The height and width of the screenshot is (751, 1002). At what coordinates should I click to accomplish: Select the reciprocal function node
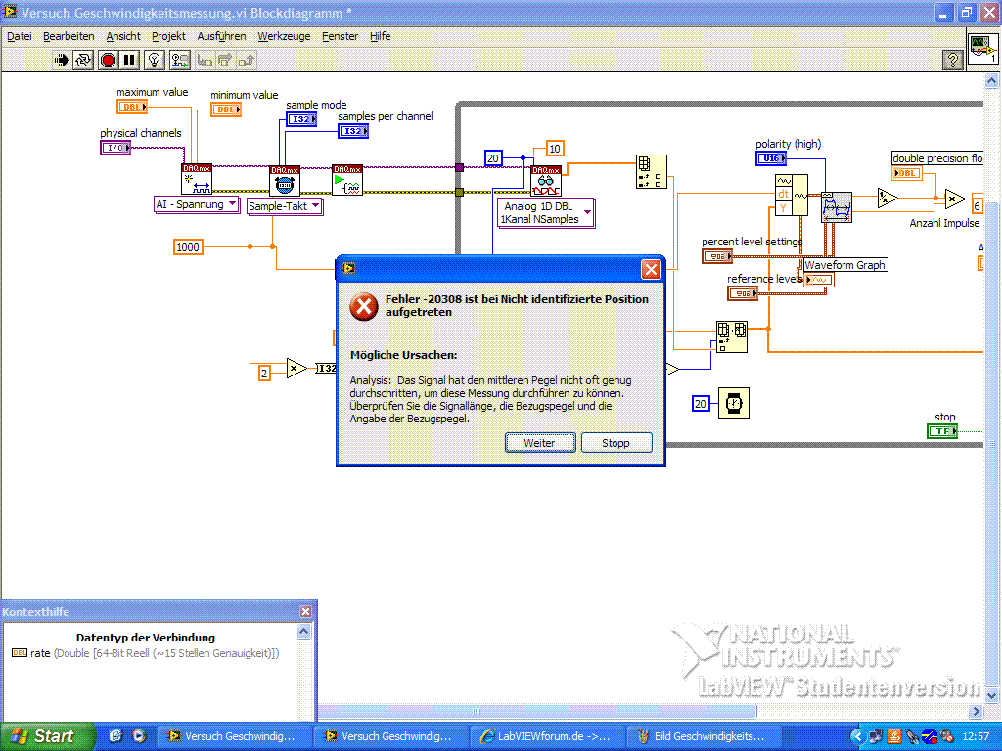coord(888,199)
